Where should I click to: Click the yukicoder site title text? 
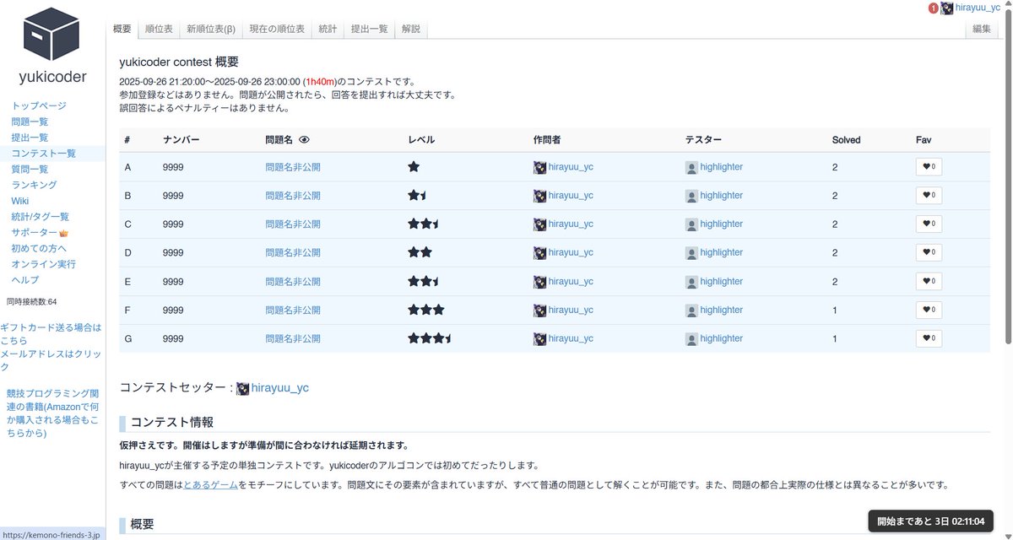(x=52, y=77)
